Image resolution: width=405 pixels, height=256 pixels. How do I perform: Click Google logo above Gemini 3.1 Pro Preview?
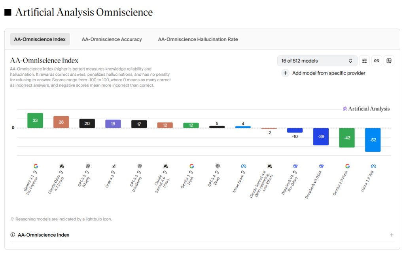pyautogui.click(x=36, y=166)
